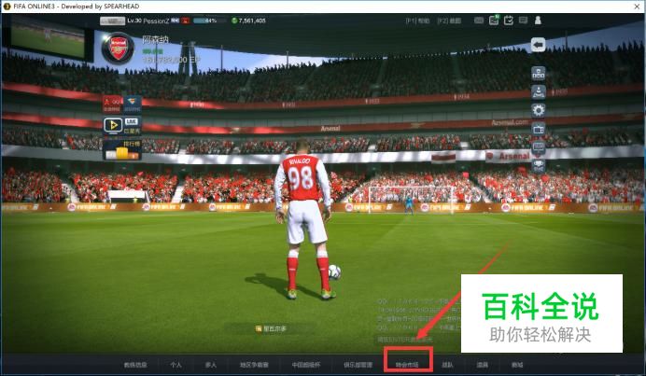
Task: Select the 个人 tab in the bottom menu
Action: pos(176,365)
